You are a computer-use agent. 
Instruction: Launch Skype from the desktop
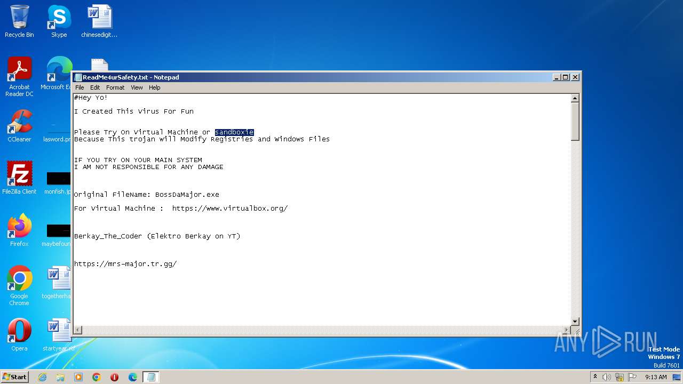pyautogui.click(x=59, y=21)
